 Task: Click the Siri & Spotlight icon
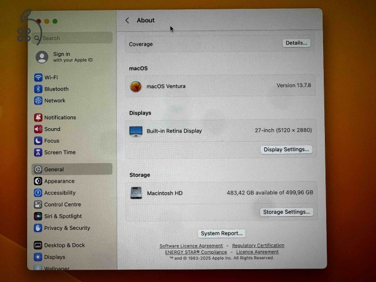point(38,216)
